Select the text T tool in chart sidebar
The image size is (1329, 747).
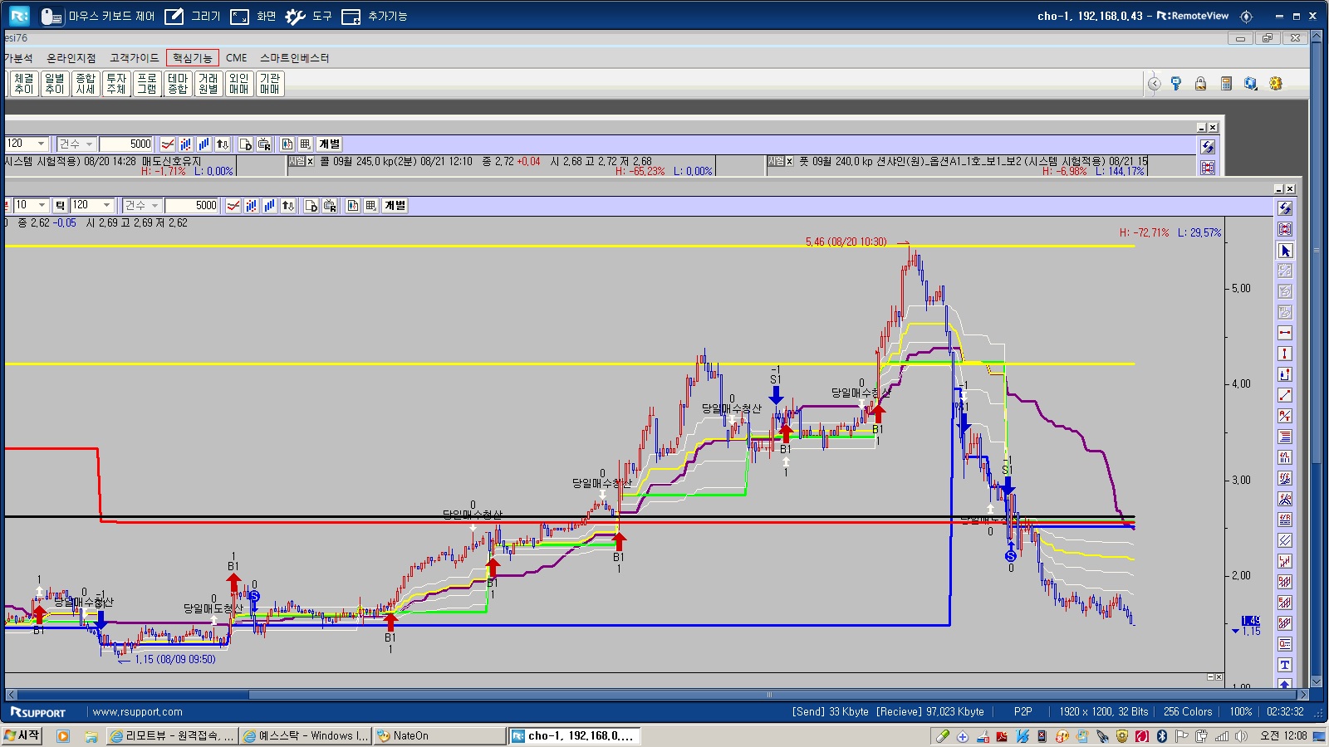pyautogui.click(x=1285, y=665)
